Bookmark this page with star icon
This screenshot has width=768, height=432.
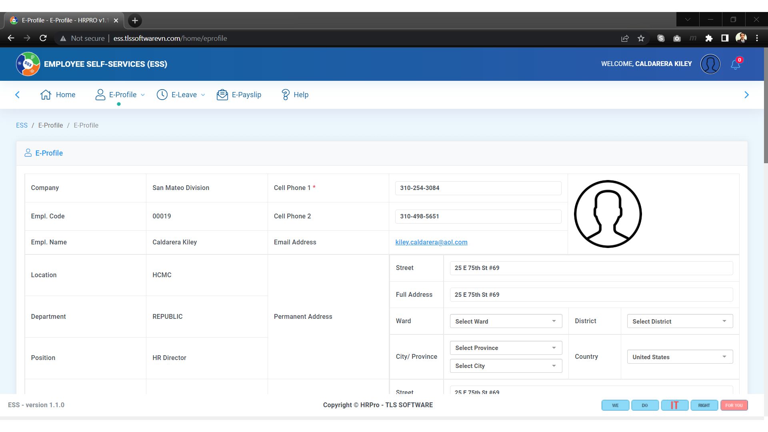point(641,38)
